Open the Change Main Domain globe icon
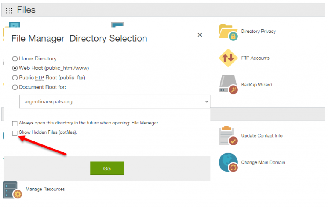Screen dimensions: 328x207 [x=228, y=162]
